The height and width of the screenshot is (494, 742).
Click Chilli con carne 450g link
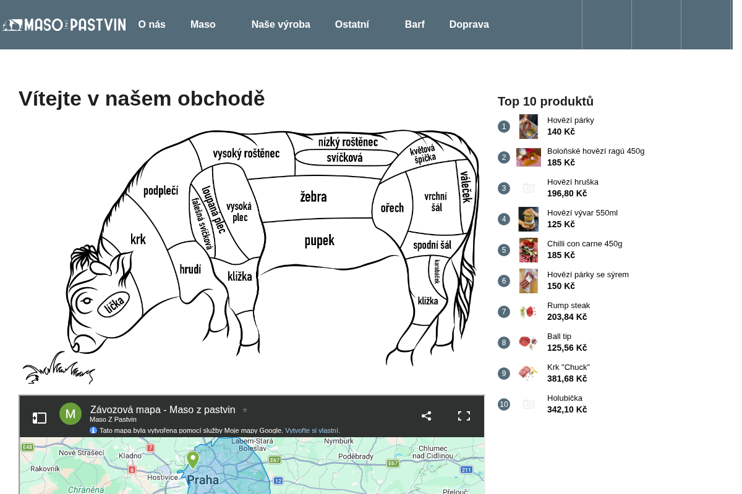585,244
